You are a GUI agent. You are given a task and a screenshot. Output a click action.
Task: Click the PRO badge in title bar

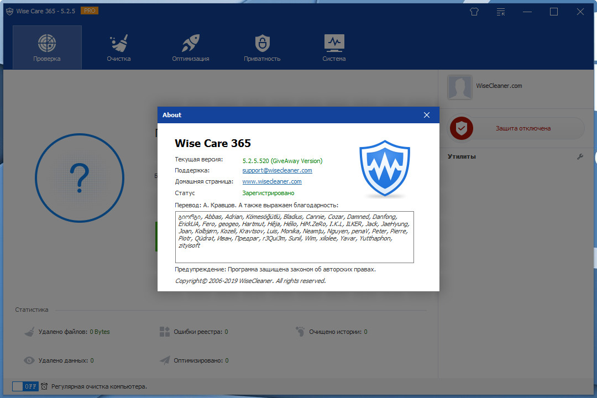pyautogui.click(x=90, y=11)
